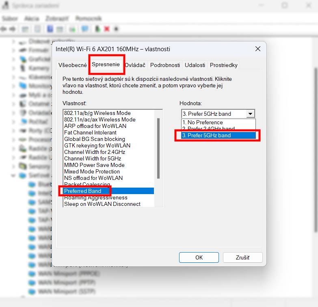Image resolution: width=318 pixels, height=307 pixels.
Task: Select 'Channel Width for 5GHz' property
Action: tap(109, 158)
